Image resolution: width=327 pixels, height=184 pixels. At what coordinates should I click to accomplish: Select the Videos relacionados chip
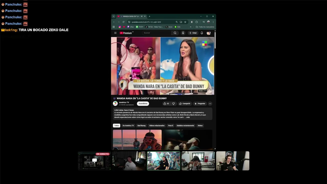coord(157,125)
